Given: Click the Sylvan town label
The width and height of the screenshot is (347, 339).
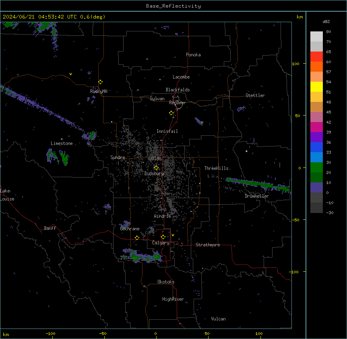Looking at the screenshot, I should pyautogui.click(x=157, y=99).
